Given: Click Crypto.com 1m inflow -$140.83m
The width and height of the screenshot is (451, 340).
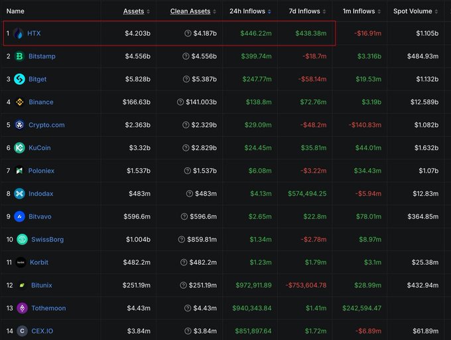Looking at the screenshot, I should [365, 125].
